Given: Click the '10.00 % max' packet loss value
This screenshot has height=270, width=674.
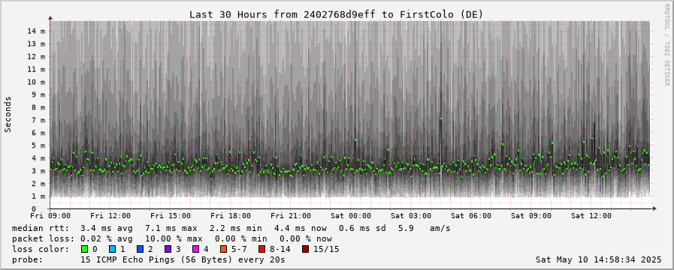Looking at the screenshot, I should click(x=174, y=238).
